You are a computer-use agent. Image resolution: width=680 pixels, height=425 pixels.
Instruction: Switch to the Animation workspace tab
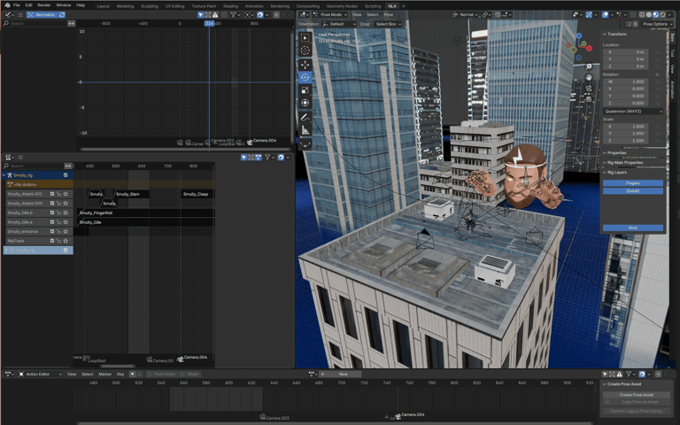click(254, 5)
